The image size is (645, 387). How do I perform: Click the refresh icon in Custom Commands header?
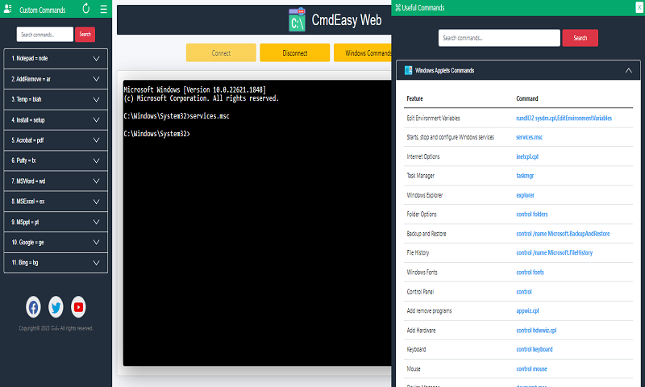point(86,8)
